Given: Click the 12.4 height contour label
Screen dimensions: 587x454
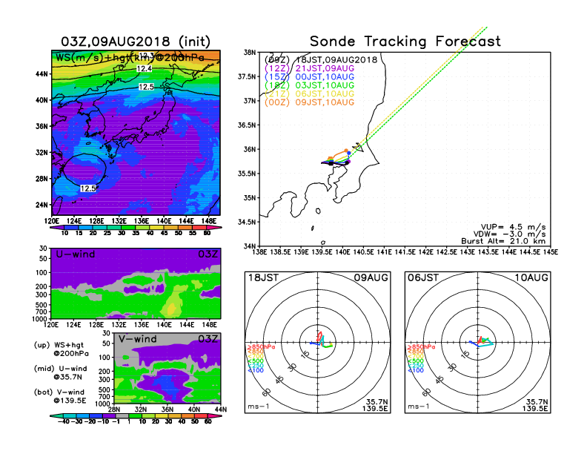Looking at the screenshot, I should 145,68.
